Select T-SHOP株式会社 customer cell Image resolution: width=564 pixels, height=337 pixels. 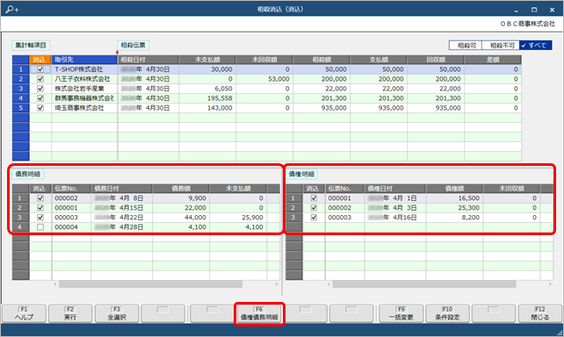(84, 69)
